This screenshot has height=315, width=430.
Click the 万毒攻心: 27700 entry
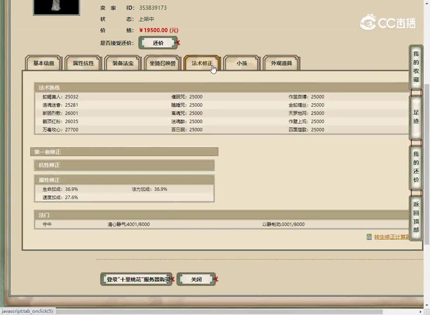[x=60, y=129]
